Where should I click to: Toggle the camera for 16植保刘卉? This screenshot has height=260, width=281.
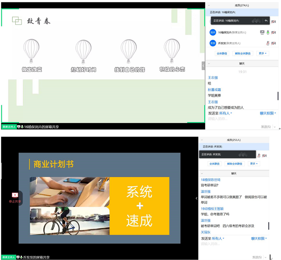273,32
